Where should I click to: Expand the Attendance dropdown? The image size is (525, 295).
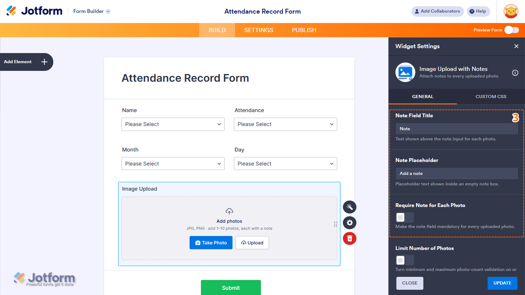[285, 124]
